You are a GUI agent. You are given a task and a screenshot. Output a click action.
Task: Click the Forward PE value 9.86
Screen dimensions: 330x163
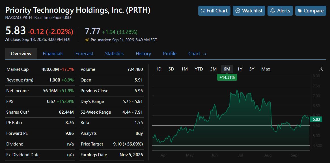pos(70,133)
